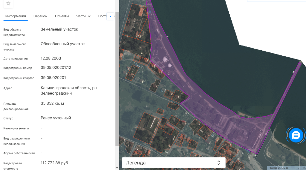Viewport: 306px width, 170px height.
Task: Click the info panel vertical scrollbar
Action: coord(117,78)
